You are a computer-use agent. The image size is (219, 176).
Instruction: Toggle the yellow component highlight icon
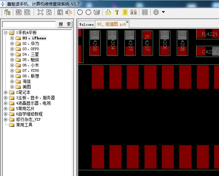coord(125,12)
